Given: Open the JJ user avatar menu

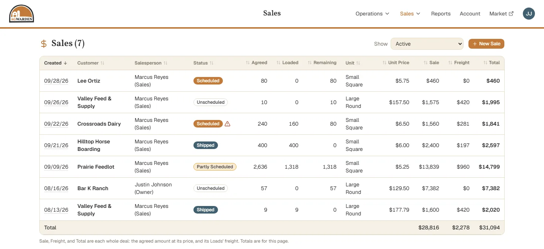Looking at the screenshot, I should (529, 14).
